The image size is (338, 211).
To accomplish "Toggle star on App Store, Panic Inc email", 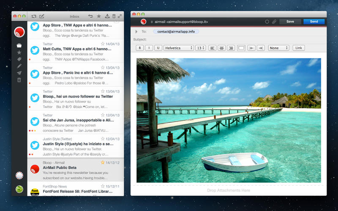I will [103, 68].
